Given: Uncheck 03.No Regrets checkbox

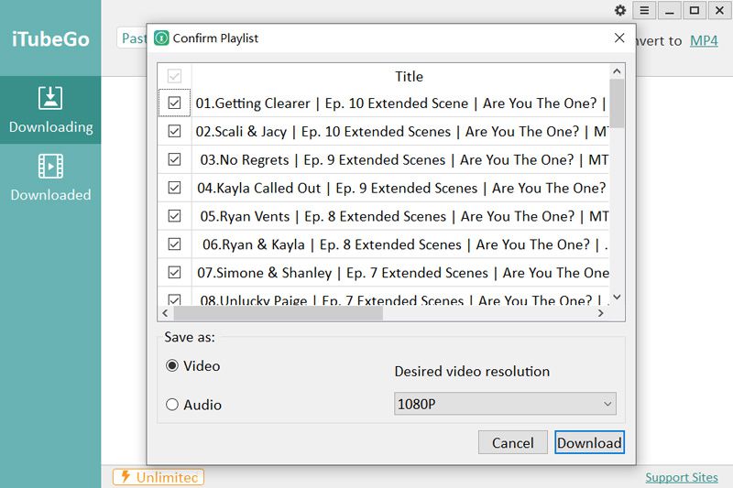Looking at the screenshot, I should click(174, 159).
